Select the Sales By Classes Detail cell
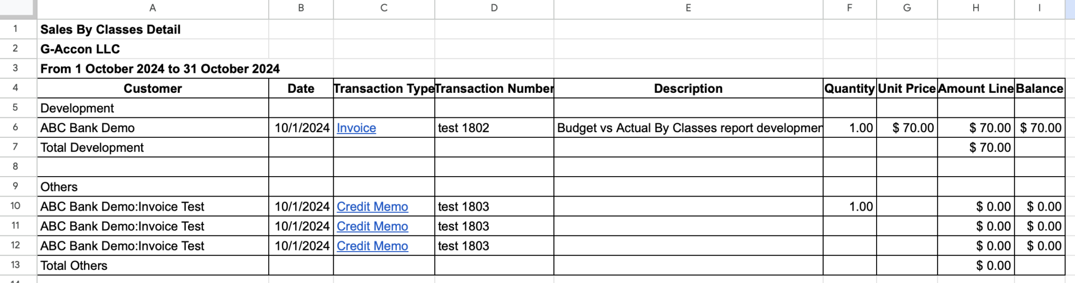The width and height of the screenshot is (1075, 283). [x=110, y=30]
